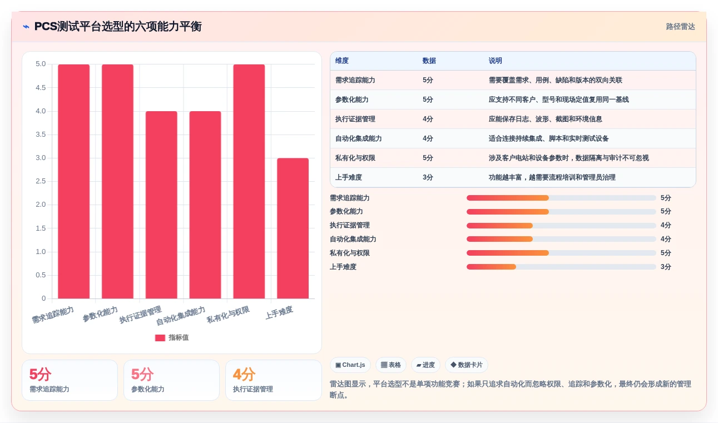Screen dimensions: 718x423
Task: Click the 进度 tag chip
Action: (x=425, y=365)
